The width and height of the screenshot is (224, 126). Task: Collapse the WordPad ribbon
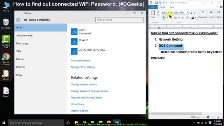218,7
